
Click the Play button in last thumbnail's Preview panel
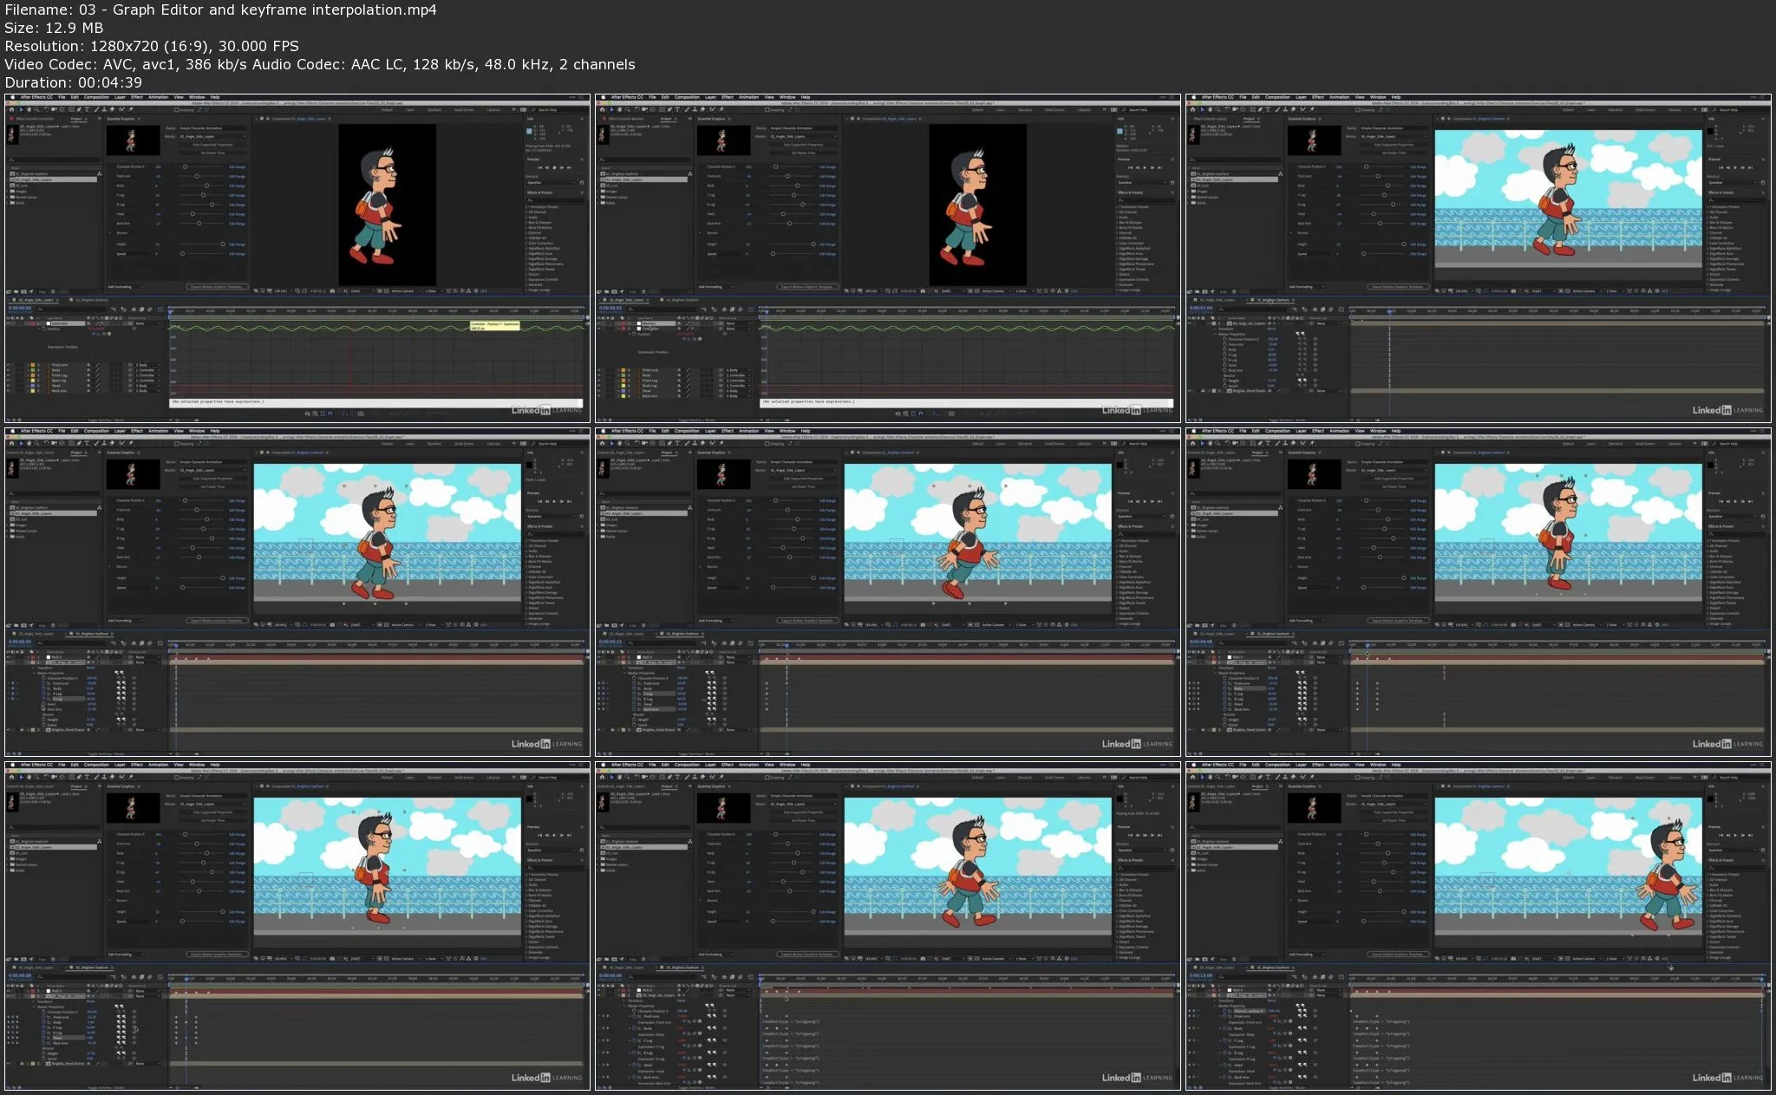pyautogui.click(x=1736, y=835)
